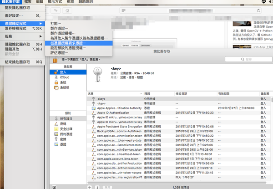
Task: Choose 從憑證授權要求憑證⋯
Action: pos(79,43)
